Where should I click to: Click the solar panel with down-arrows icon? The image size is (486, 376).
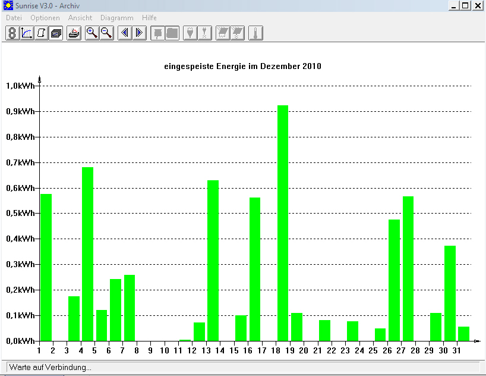[x=238, y=33]
